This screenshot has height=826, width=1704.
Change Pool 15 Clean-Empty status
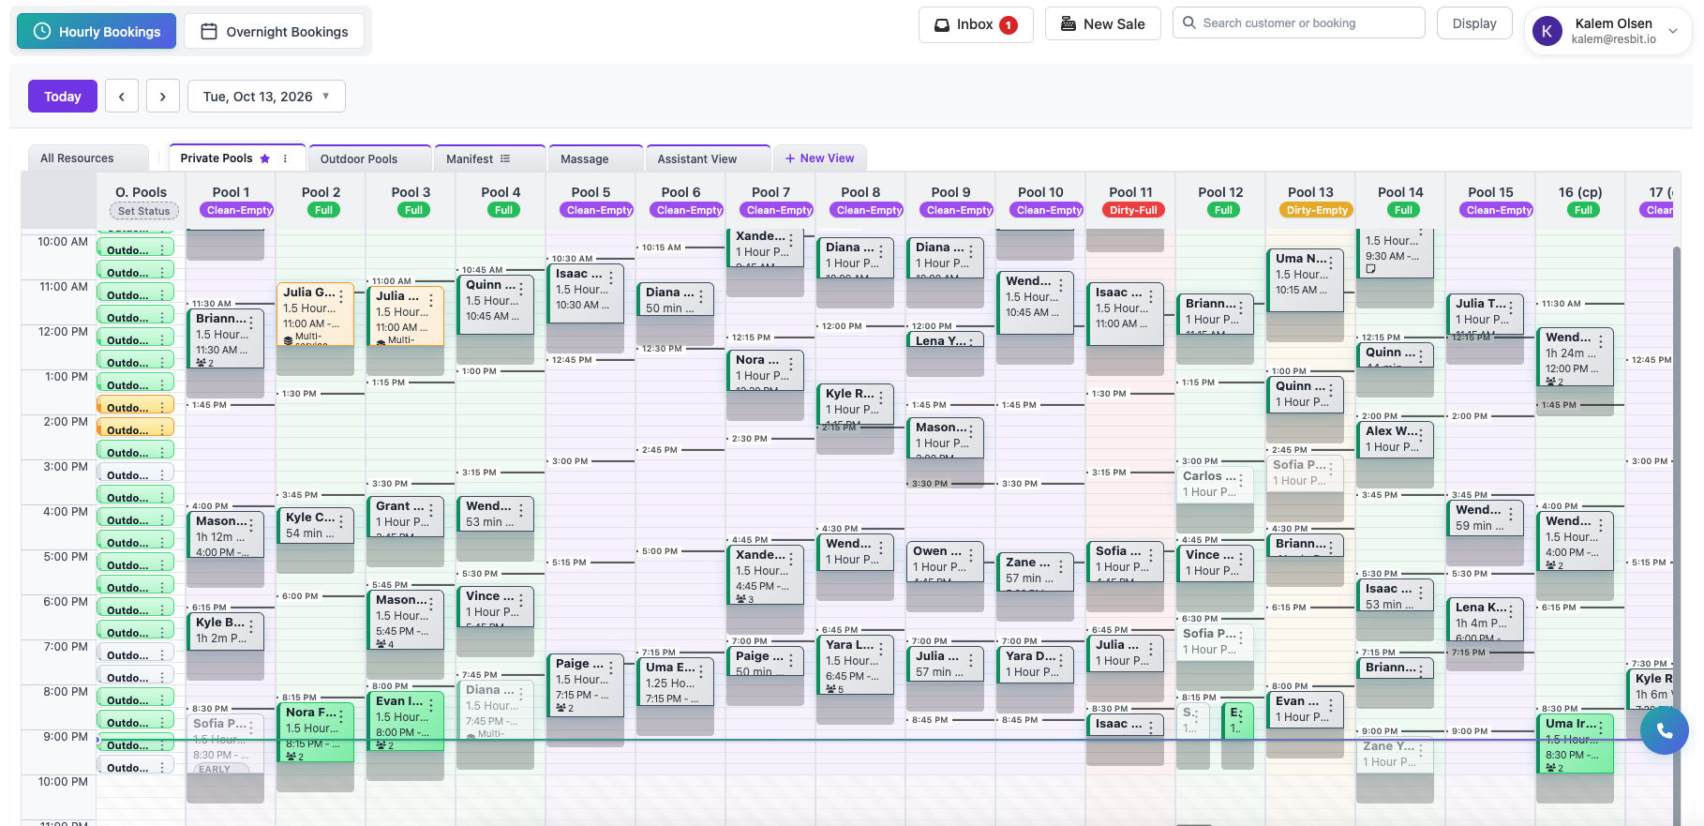[x=1499, y=210]
